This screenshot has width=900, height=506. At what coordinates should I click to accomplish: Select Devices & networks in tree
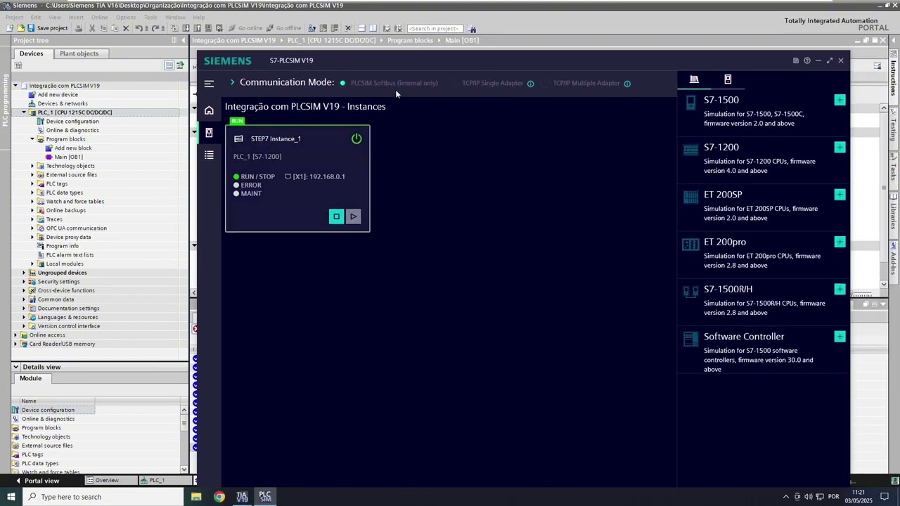click(63, 103)
